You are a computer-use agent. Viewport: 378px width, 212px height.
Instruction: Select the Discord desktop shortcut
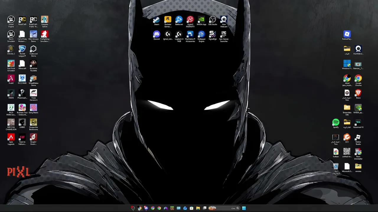click(x=157, y=36)
